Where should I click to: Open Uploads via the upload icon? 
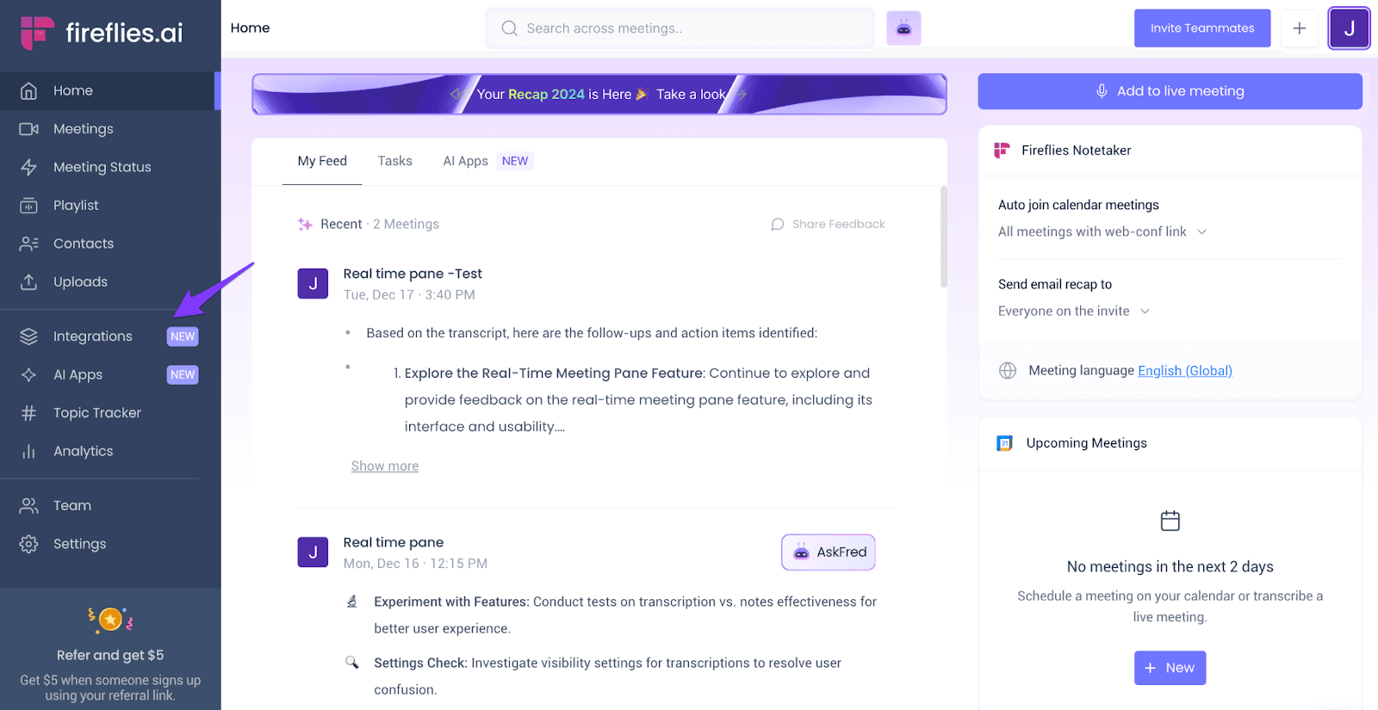28,281
